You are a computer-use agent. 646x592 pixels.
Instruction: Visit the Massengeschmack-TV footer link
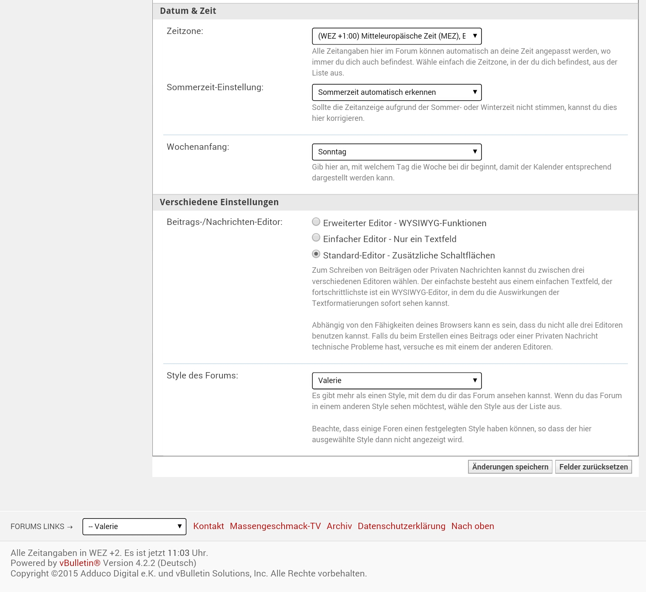275,526
